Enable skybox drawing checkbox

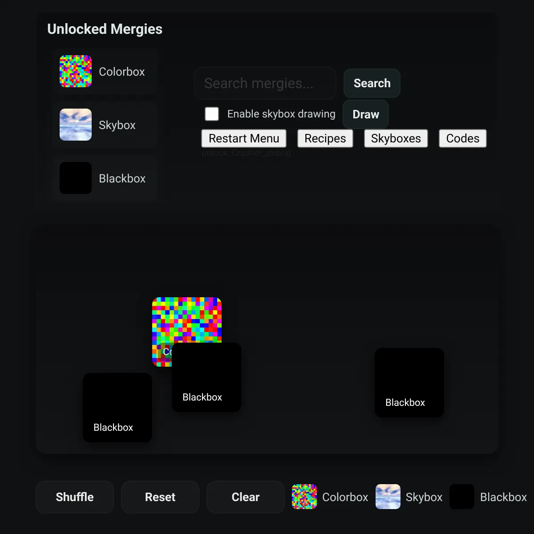[212, 114]
